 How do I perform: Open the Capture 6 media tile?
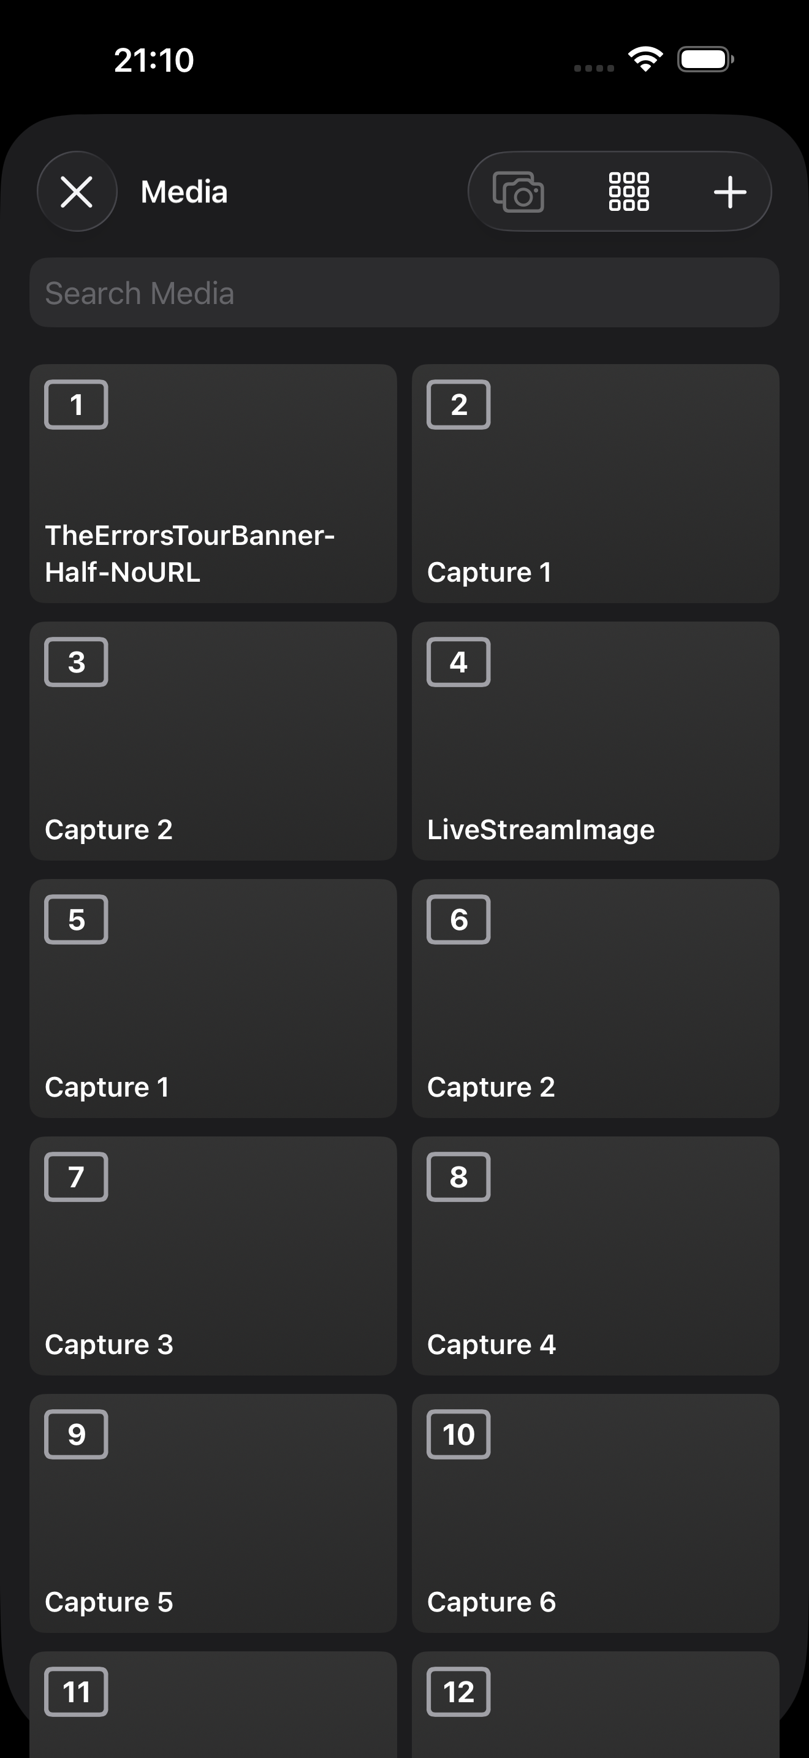click(595, 1513)
